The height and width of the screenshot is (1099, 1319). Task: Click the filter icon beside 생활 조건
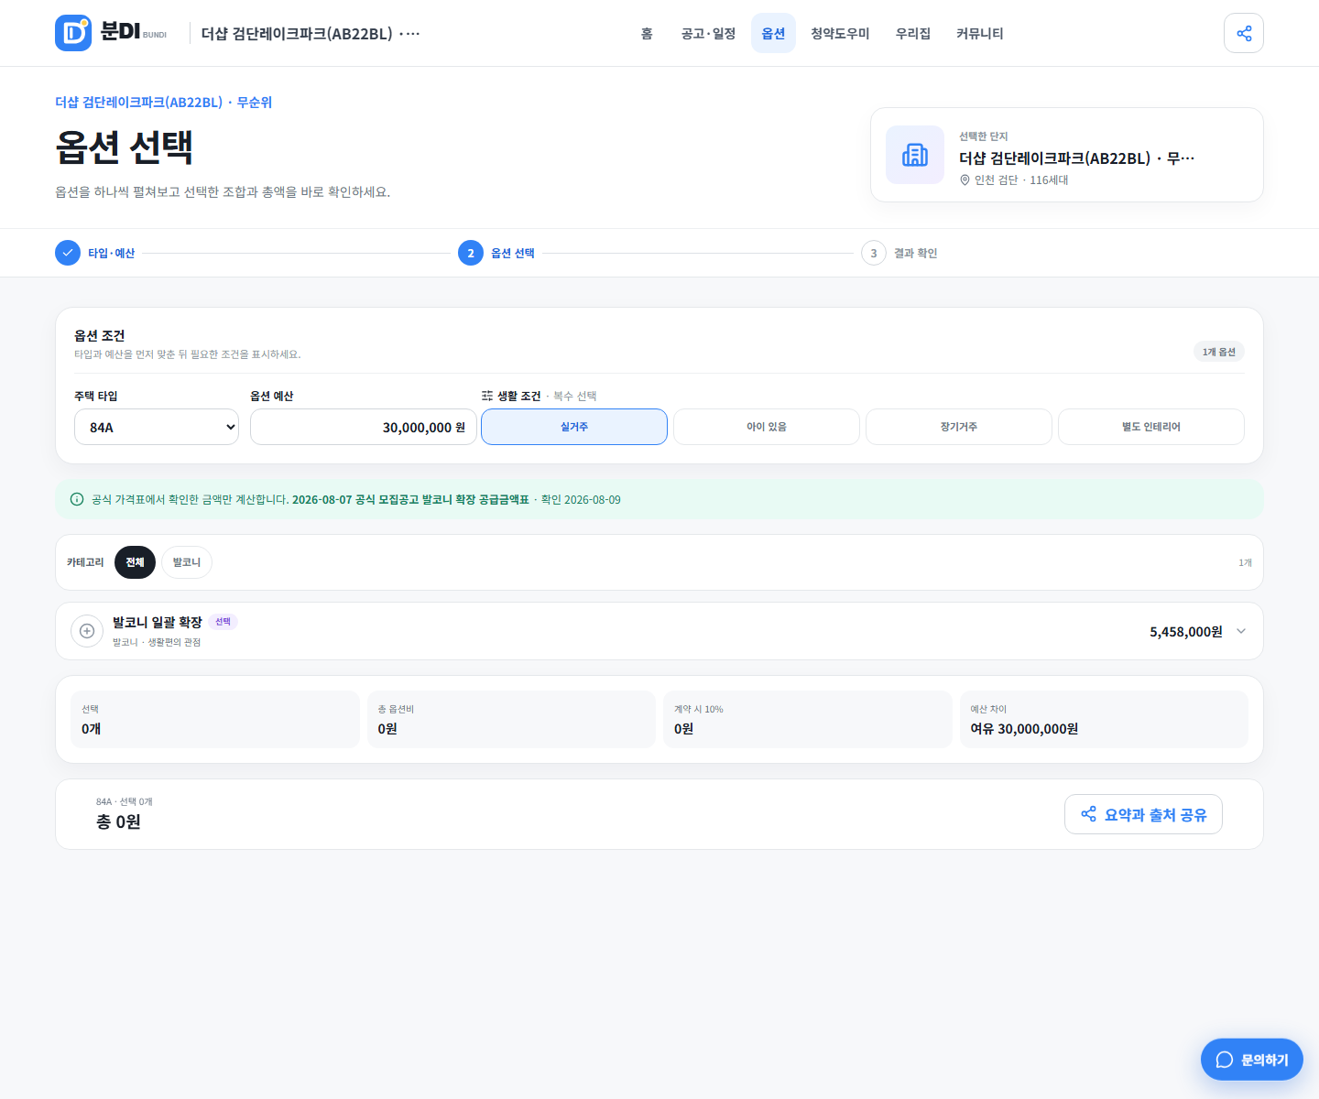coord(487,396)
